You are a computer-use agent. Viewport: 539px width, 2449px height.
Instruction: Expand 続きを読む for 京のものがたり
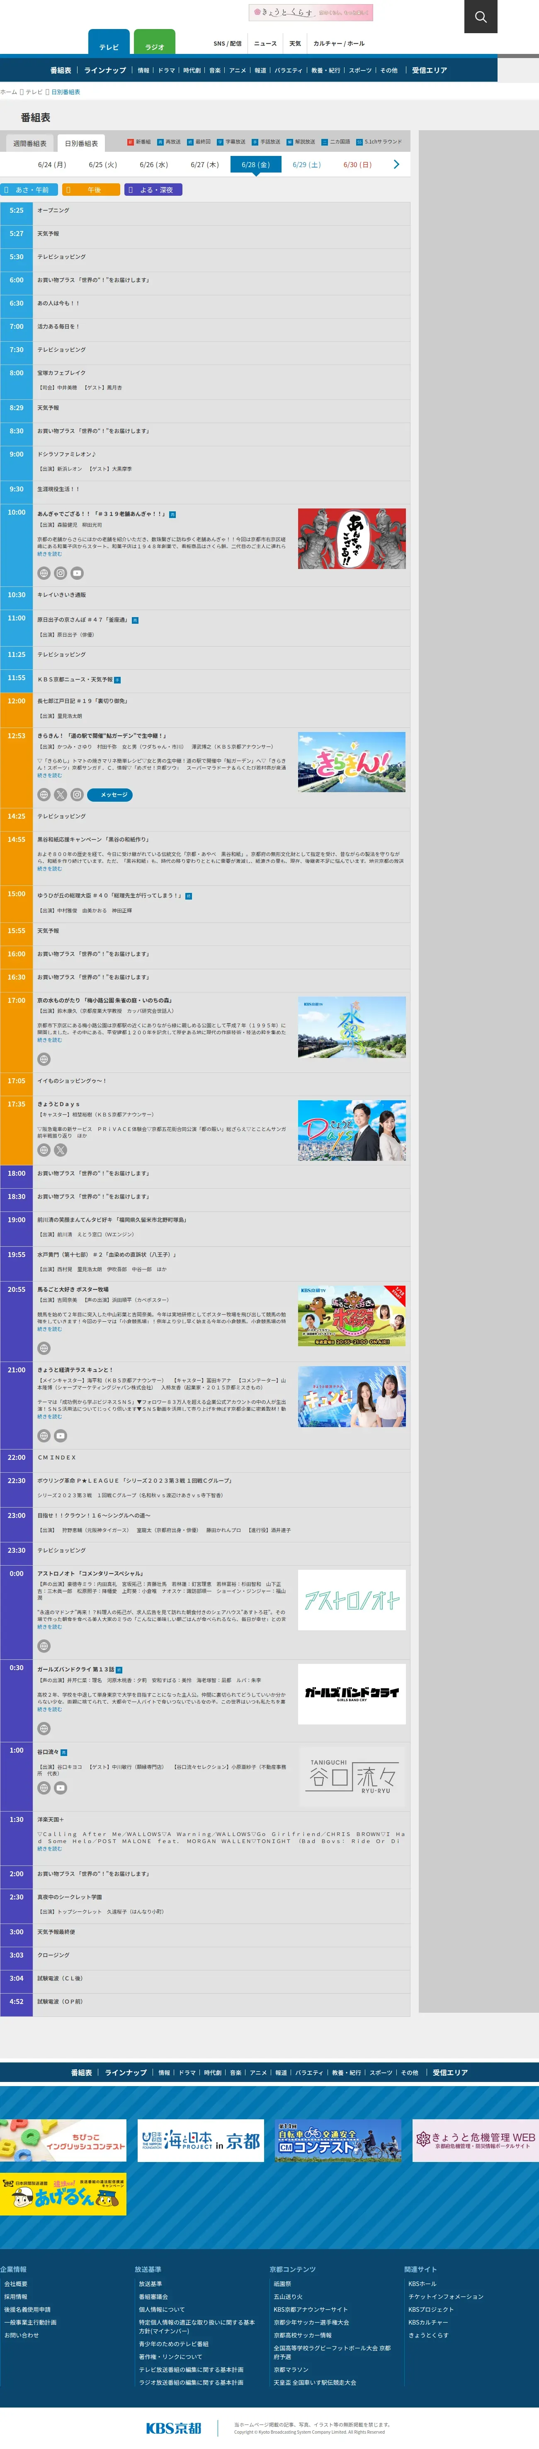49,1040
